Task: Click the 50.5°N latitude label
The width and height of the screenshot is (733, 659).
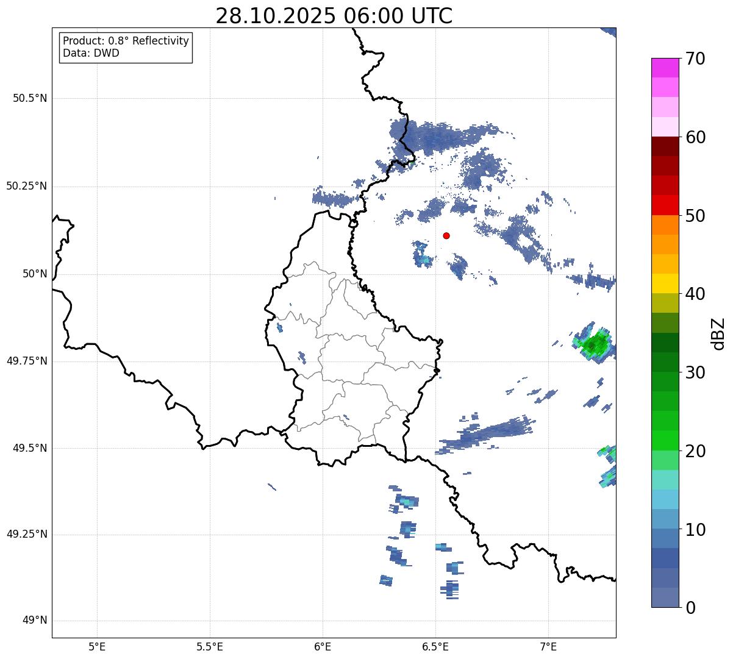Action: (30, 98)
